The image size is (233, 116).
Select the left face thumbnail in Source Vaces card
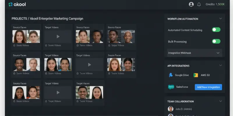[x=83, y=37]
